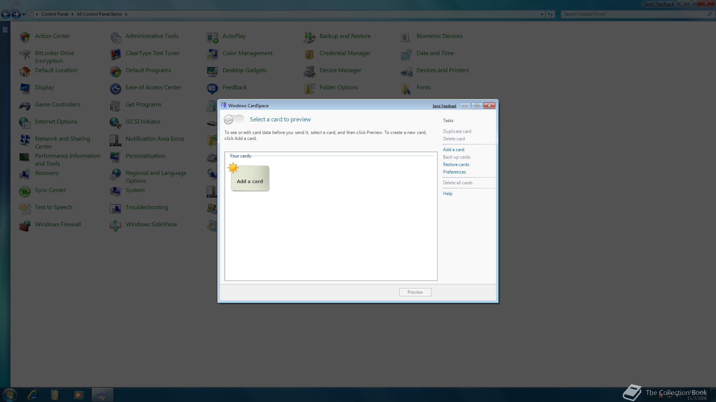Viewport: 716px width, 402px height.
Task: Click Folder Options icon
Action: tap(310, 89)
